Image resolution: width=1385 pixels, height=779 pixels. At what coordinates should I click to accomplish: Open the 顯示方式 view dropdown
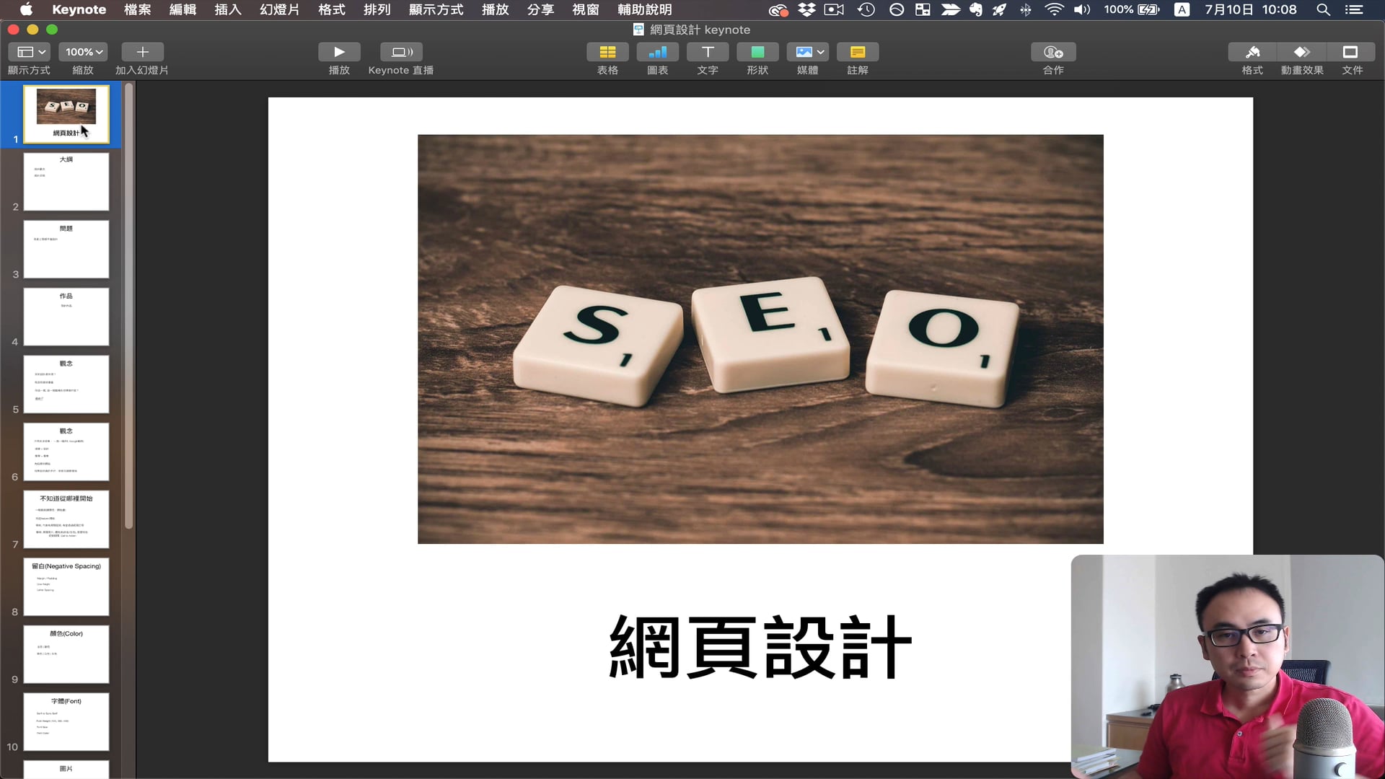[x=30, y=52]
